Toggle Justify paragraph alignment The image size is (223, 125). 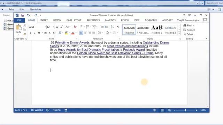click(94, 33)
